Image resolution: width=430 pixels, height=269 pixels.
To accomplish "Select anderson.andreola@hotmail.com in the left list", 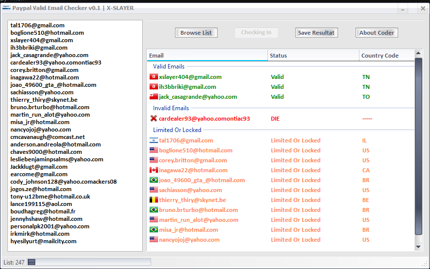I will 55,144.
